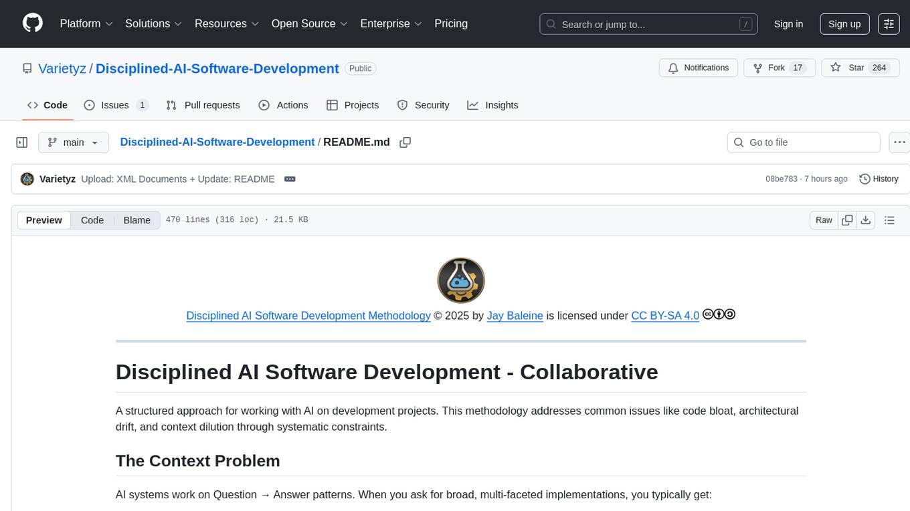
Task: Open the GitHub home logo
Action: pos(33,23)
